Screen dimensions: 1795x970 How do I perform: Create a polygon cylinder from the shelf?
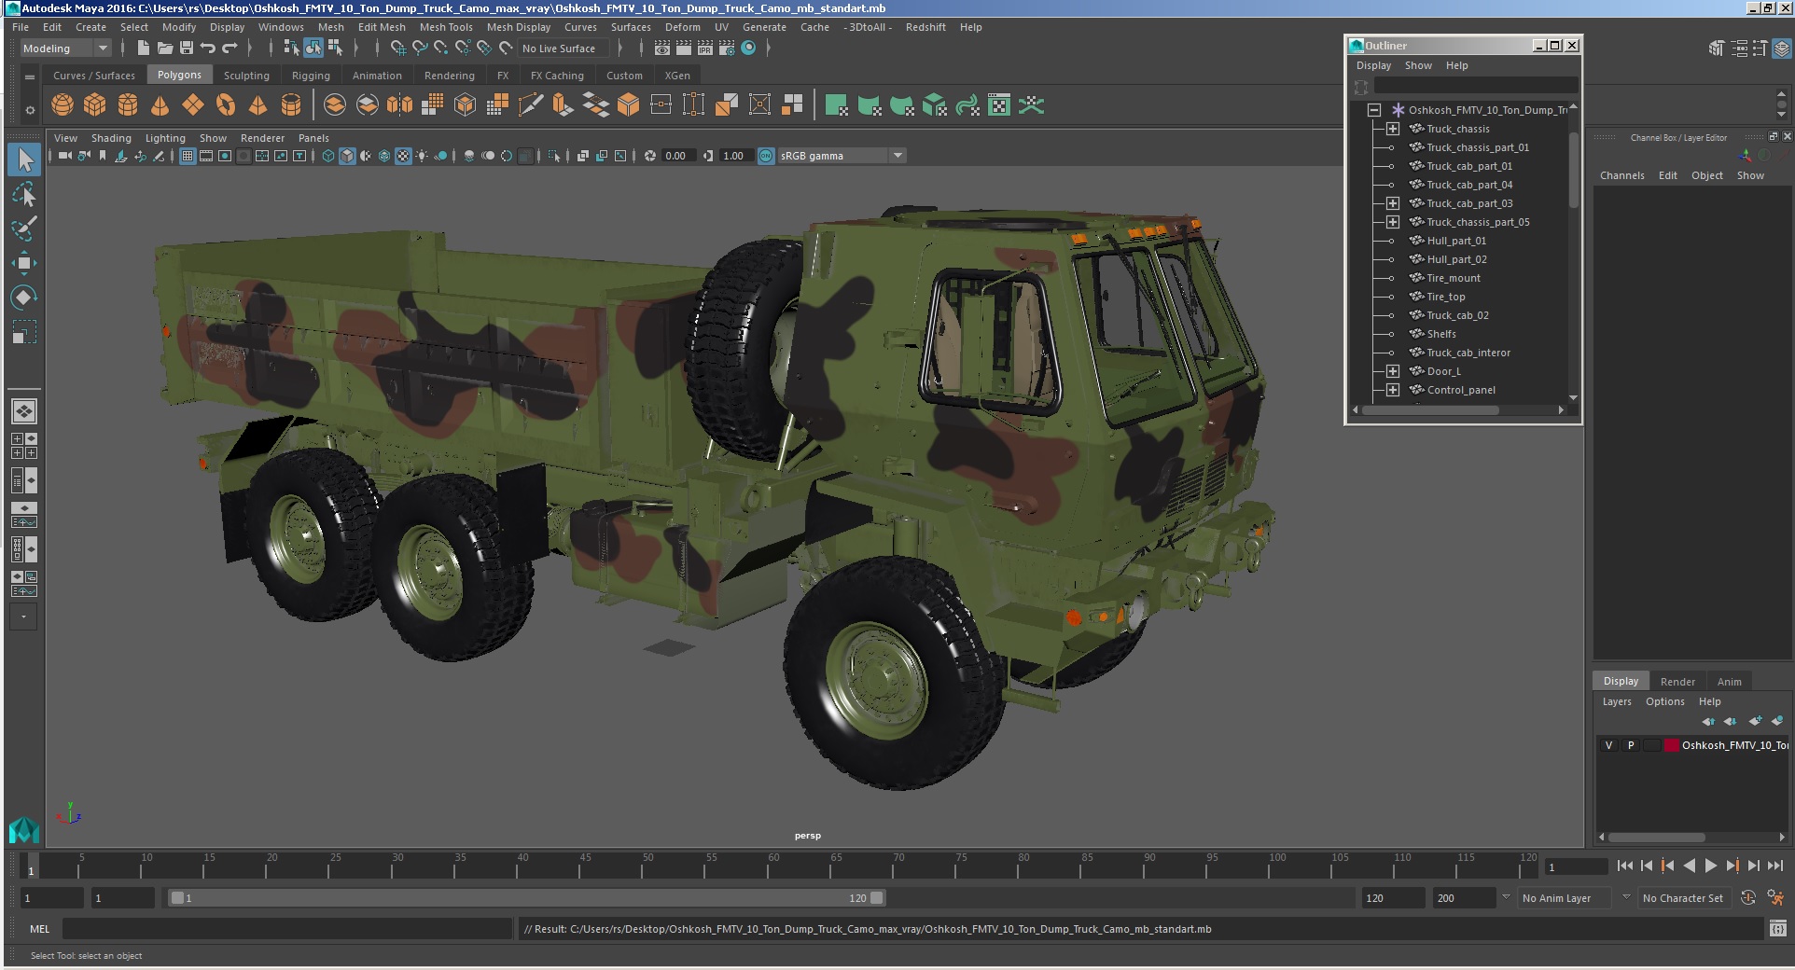pos(128,105)
